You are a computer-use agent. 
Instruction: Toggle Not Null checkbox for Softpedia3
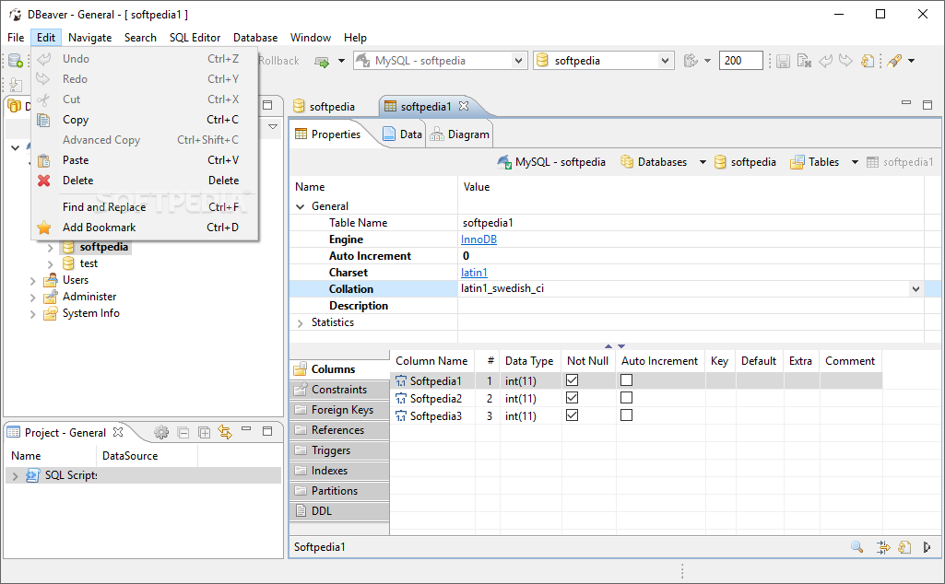(x=572, y=415)
